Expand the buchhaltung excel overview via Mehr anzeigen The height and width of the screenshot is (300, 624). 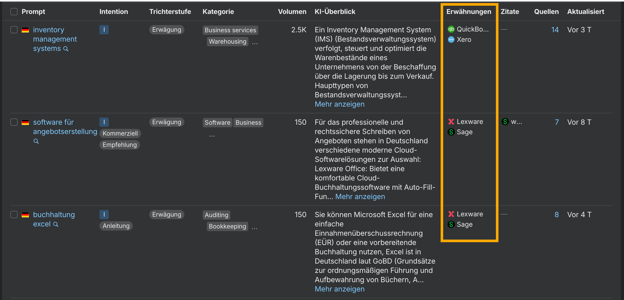coord(340,289)
